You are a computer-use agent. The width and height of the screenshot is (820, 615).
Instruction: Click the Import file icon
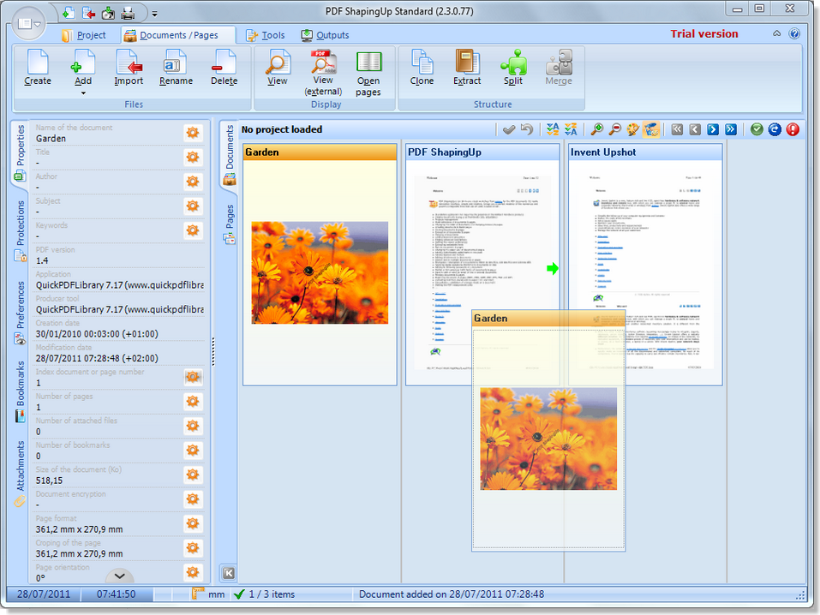pyautogui.click(x=129, y=63)
